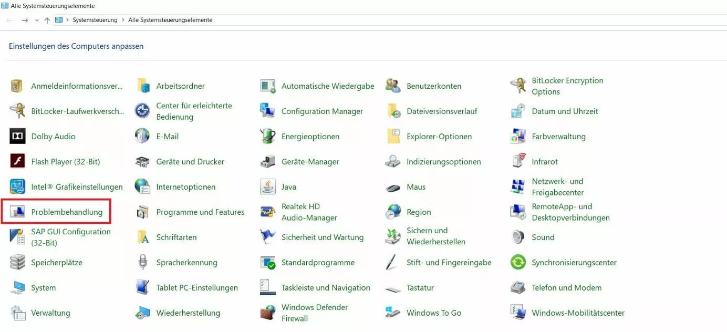
Task: Click the Internetoptionen globe icon
Action: 142,187
